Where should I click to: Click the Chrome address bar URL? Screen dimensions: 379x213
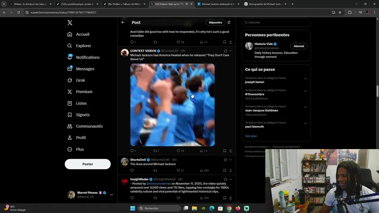click(x=63, y=12)
